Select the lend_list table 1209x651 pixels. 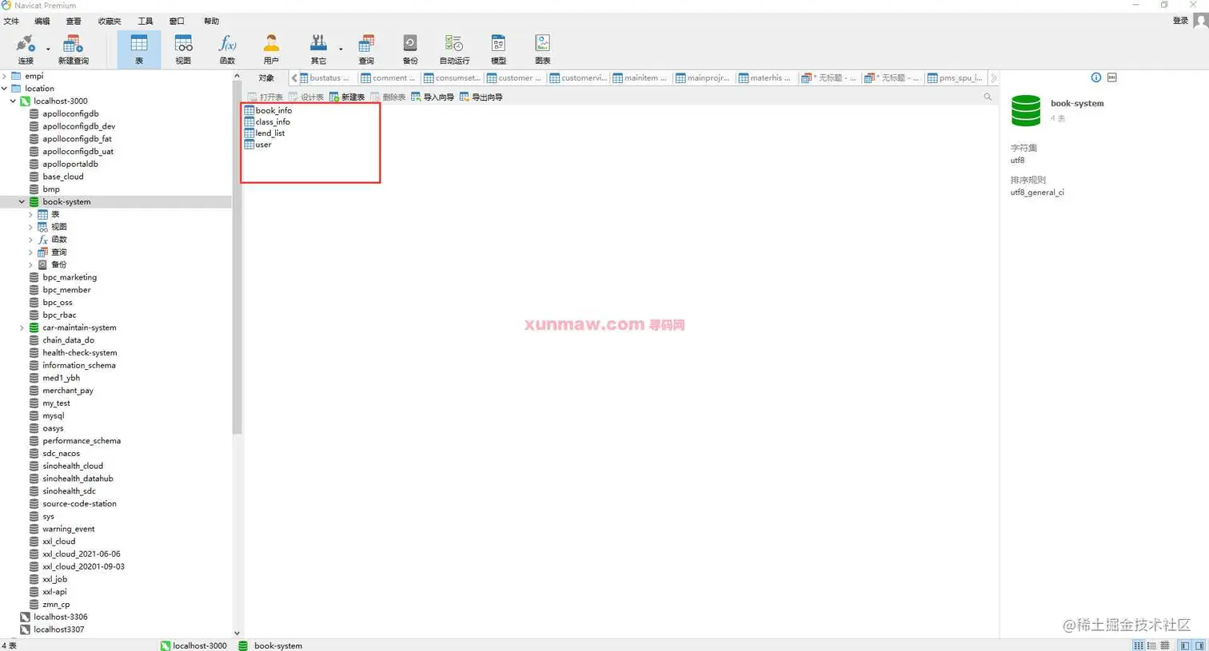pos(265,133)
